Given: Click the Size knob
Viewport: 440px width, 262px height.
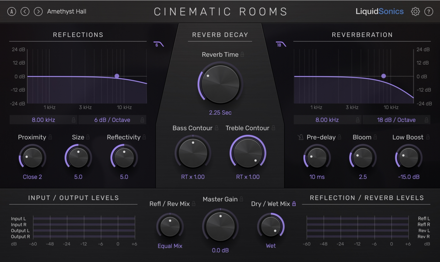Looking at the screenshot, I should point(78,158).
